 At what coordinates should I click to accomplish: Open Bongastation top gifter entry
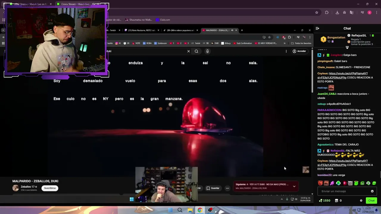point(333,39)
